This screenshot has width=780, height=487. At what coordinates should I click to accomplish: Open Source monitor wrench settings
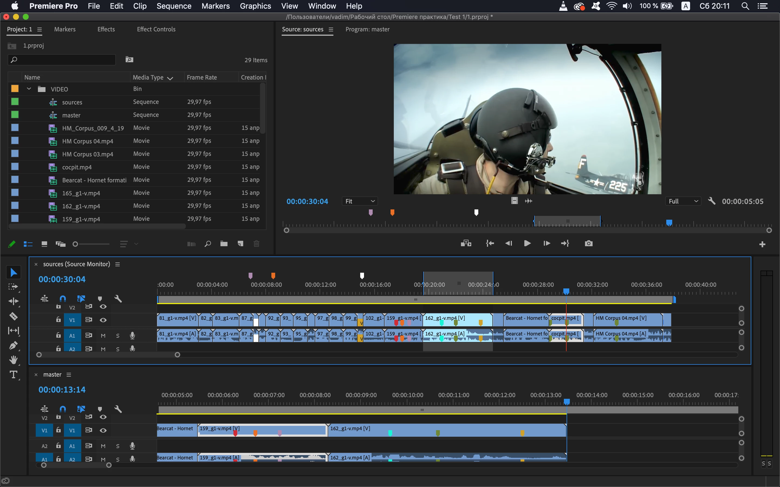point(711,201)
